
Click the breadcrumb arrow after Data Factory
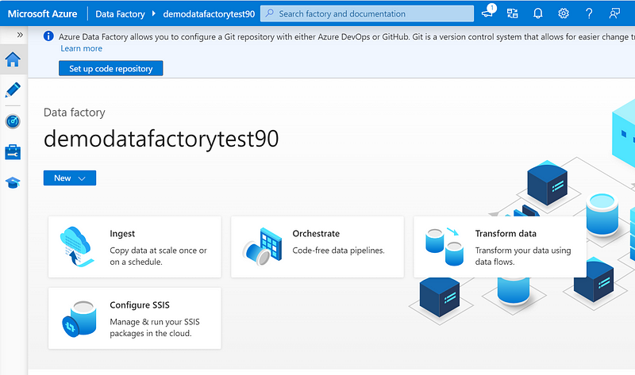[153, 13]
